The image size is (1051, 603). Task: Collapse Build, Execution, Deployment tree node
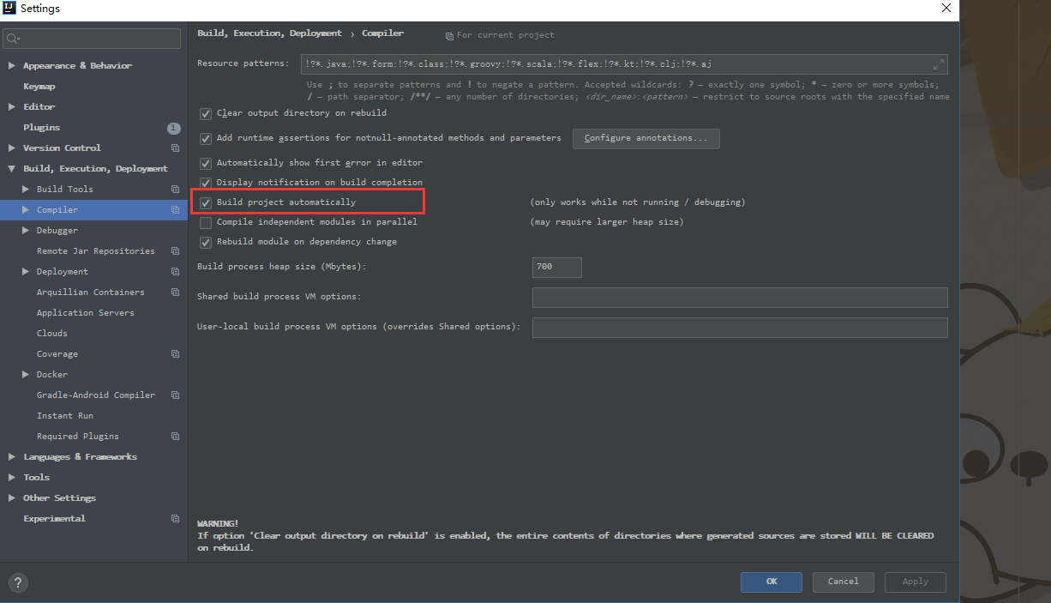coord(12,169)
